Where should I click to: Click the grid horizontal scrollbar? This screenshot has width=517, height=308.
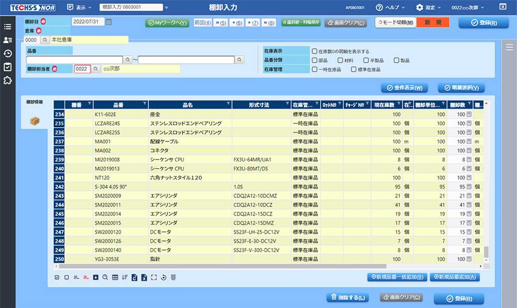coord(222,266)
